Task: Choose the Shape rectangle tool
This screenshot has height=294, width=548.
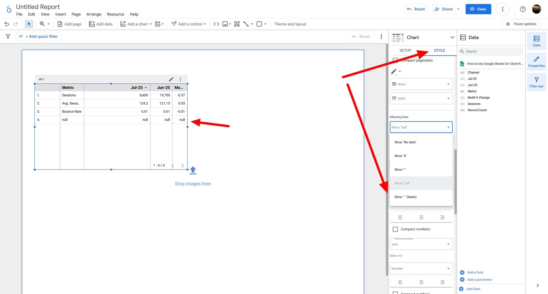Action: pos(259,24)
